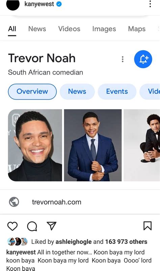
Task: Open Trevor Noah panel three-dot options
Action: [123, 59]
